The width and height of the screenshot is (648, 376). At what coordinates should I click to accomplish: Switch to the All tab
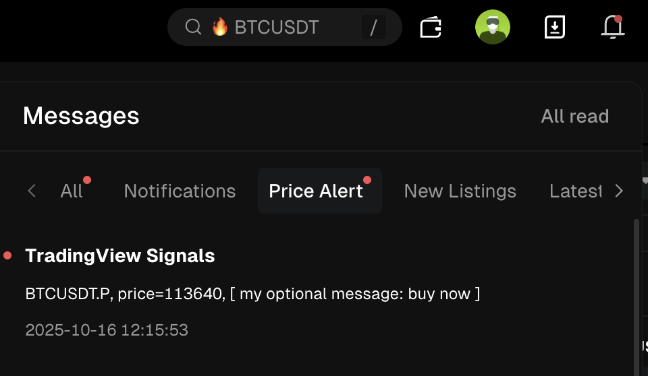72,191
